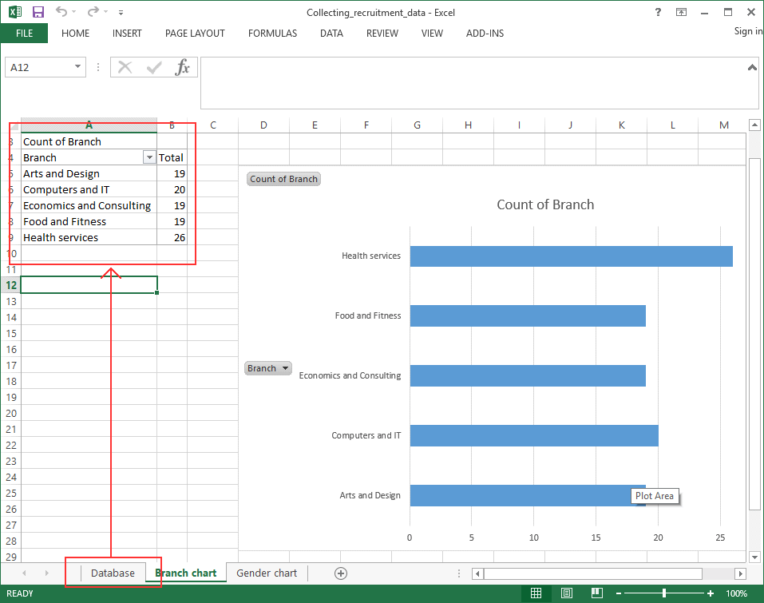Select the cell with value 20
The width and height of the screenshot is (764, 603).
pyautogui.click(x=172, y=189)
